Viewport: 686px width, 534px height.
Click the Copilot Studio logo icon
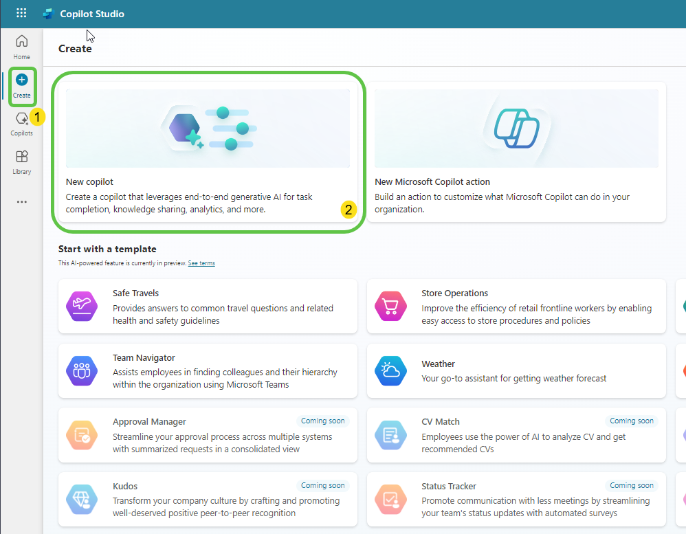click(x=48, y=14)
